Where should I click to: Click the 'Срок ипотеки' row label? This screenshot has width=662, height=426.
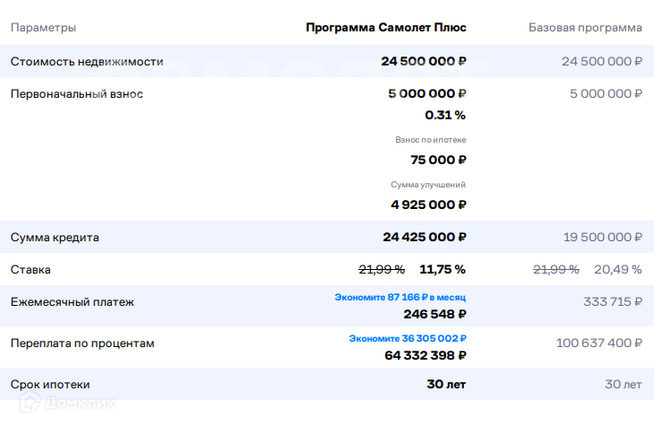coord(49,385)
